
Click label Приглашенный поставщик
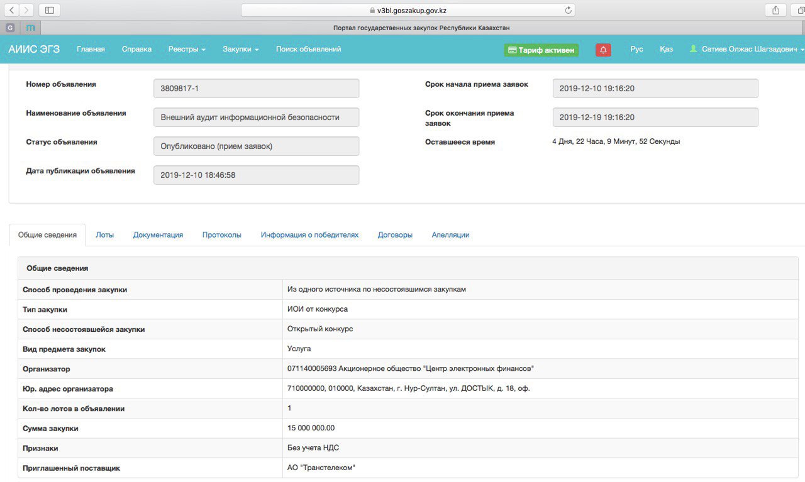pyautogui.click(x=71, y=468)
